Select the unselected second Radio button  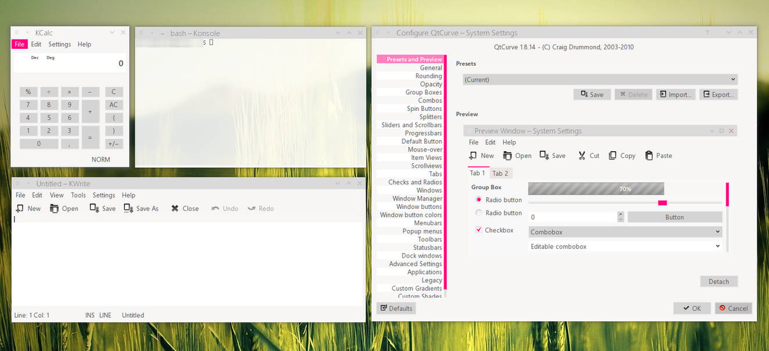point(479,213)
